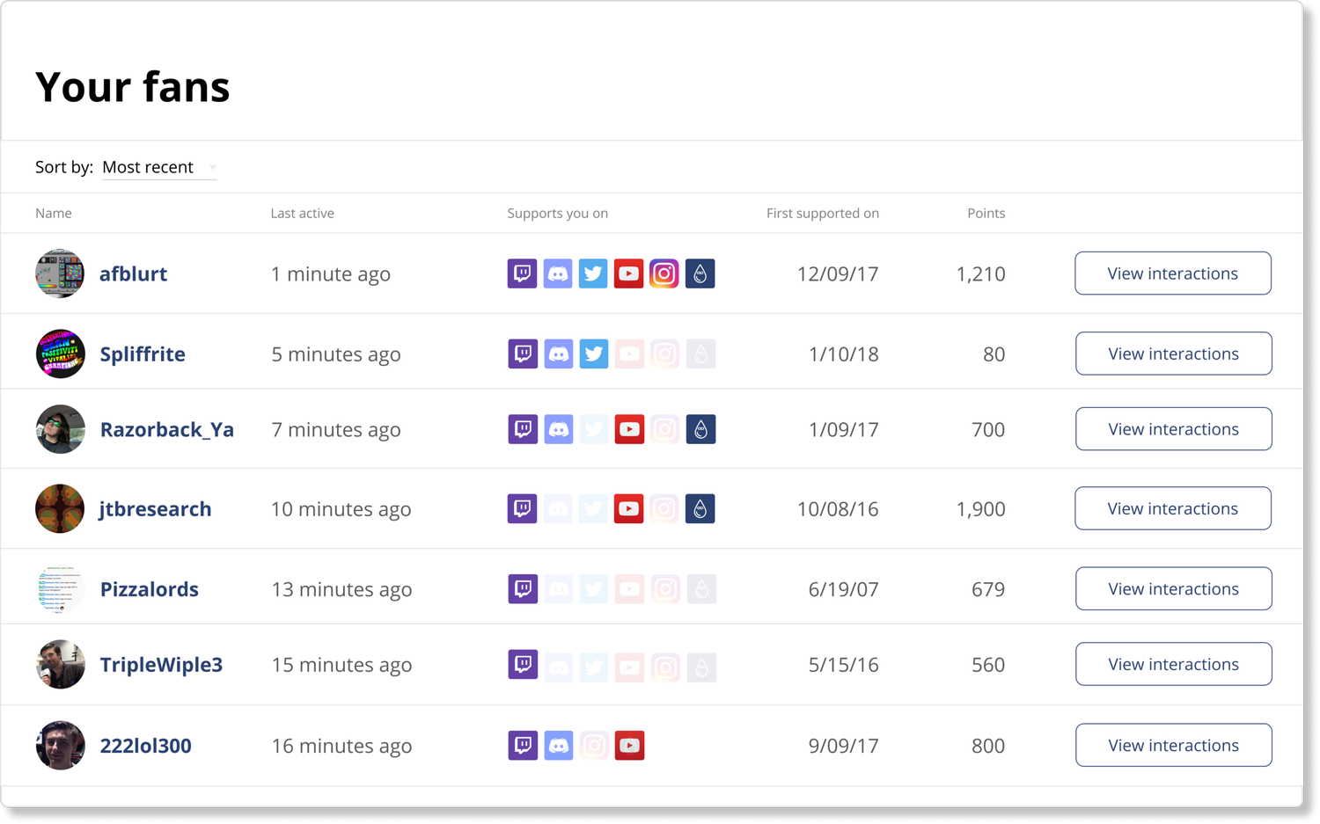
Task: Click the Name column header
Action: (54, 213)
